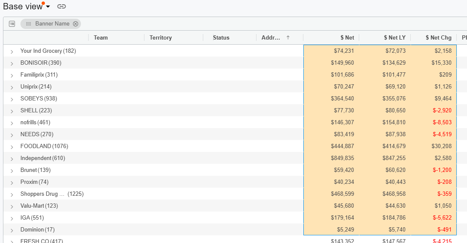Image resolution: width=467 pixels, height=243 pixels.
Task: Click the red $-1,200 cell
Action: coord(434,170)
